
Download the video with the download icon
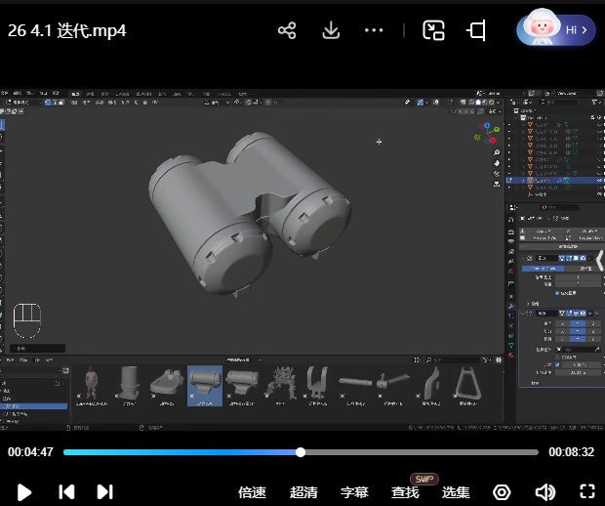click(x=331, y=30)
